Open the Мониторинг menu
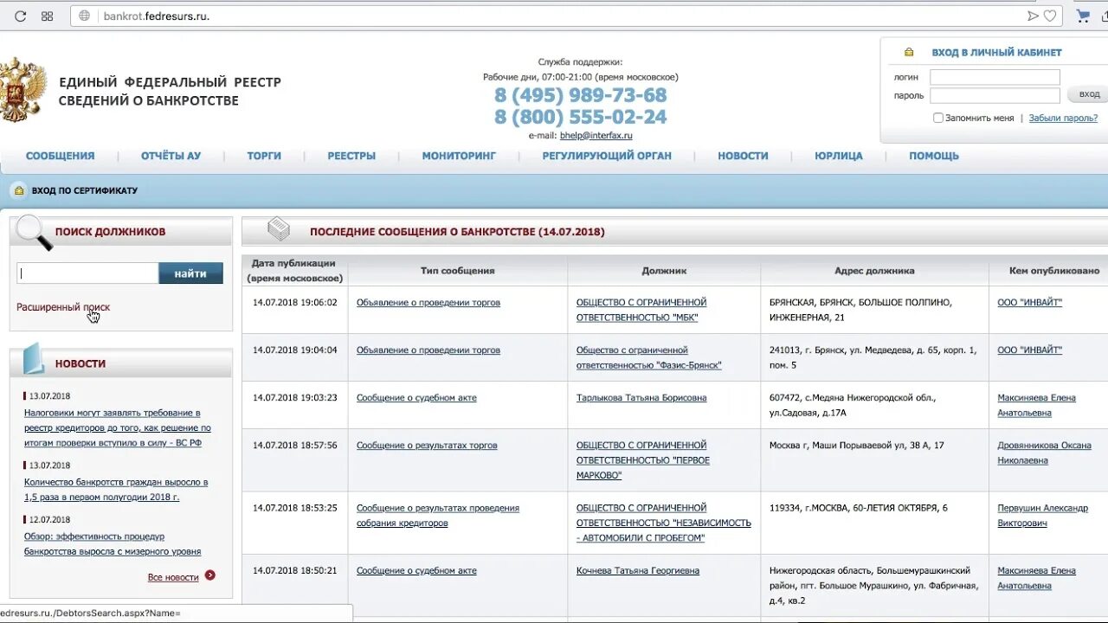The width and height of the screenshot is (1108, 623). tap(459, 156)
